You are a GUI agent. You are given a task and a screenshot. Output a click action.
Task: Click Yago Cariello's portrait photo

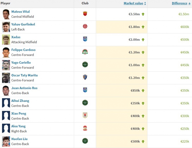[6, 65]
